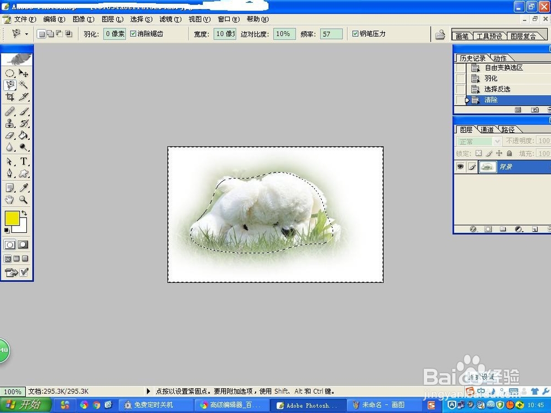
Task: Open the status bar info arrow menu
Action: coord(148,391)
